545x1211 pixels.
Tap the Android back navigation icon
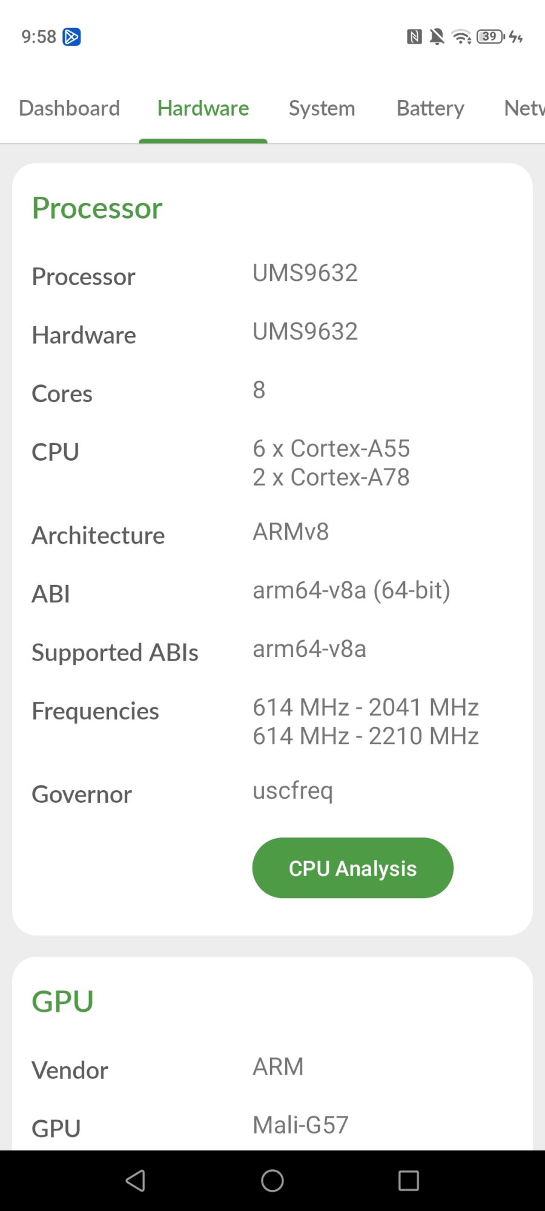[x=136, y=1180]
